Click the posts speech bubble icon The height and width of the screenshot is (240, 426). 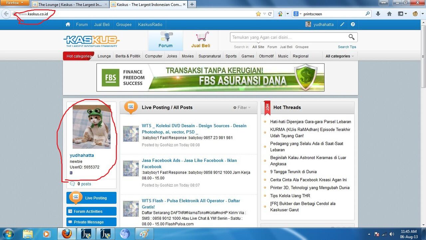click(73, 184)
